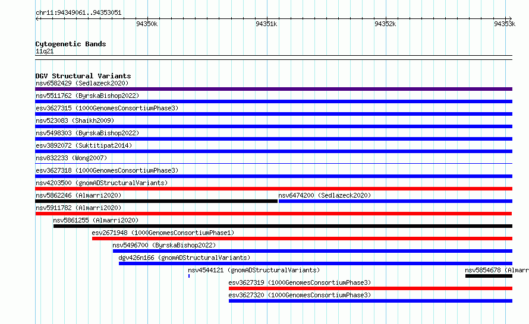Select the bar beneath nsv523083
Screen dimensions: 529x324
[x=273, y=126]
